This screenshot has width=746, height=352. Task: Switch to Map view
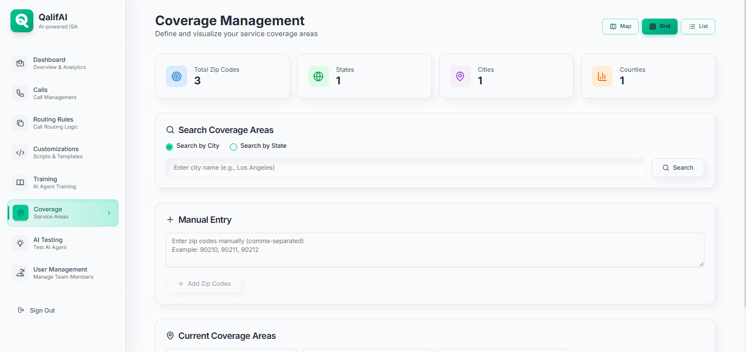pos(620,26)
